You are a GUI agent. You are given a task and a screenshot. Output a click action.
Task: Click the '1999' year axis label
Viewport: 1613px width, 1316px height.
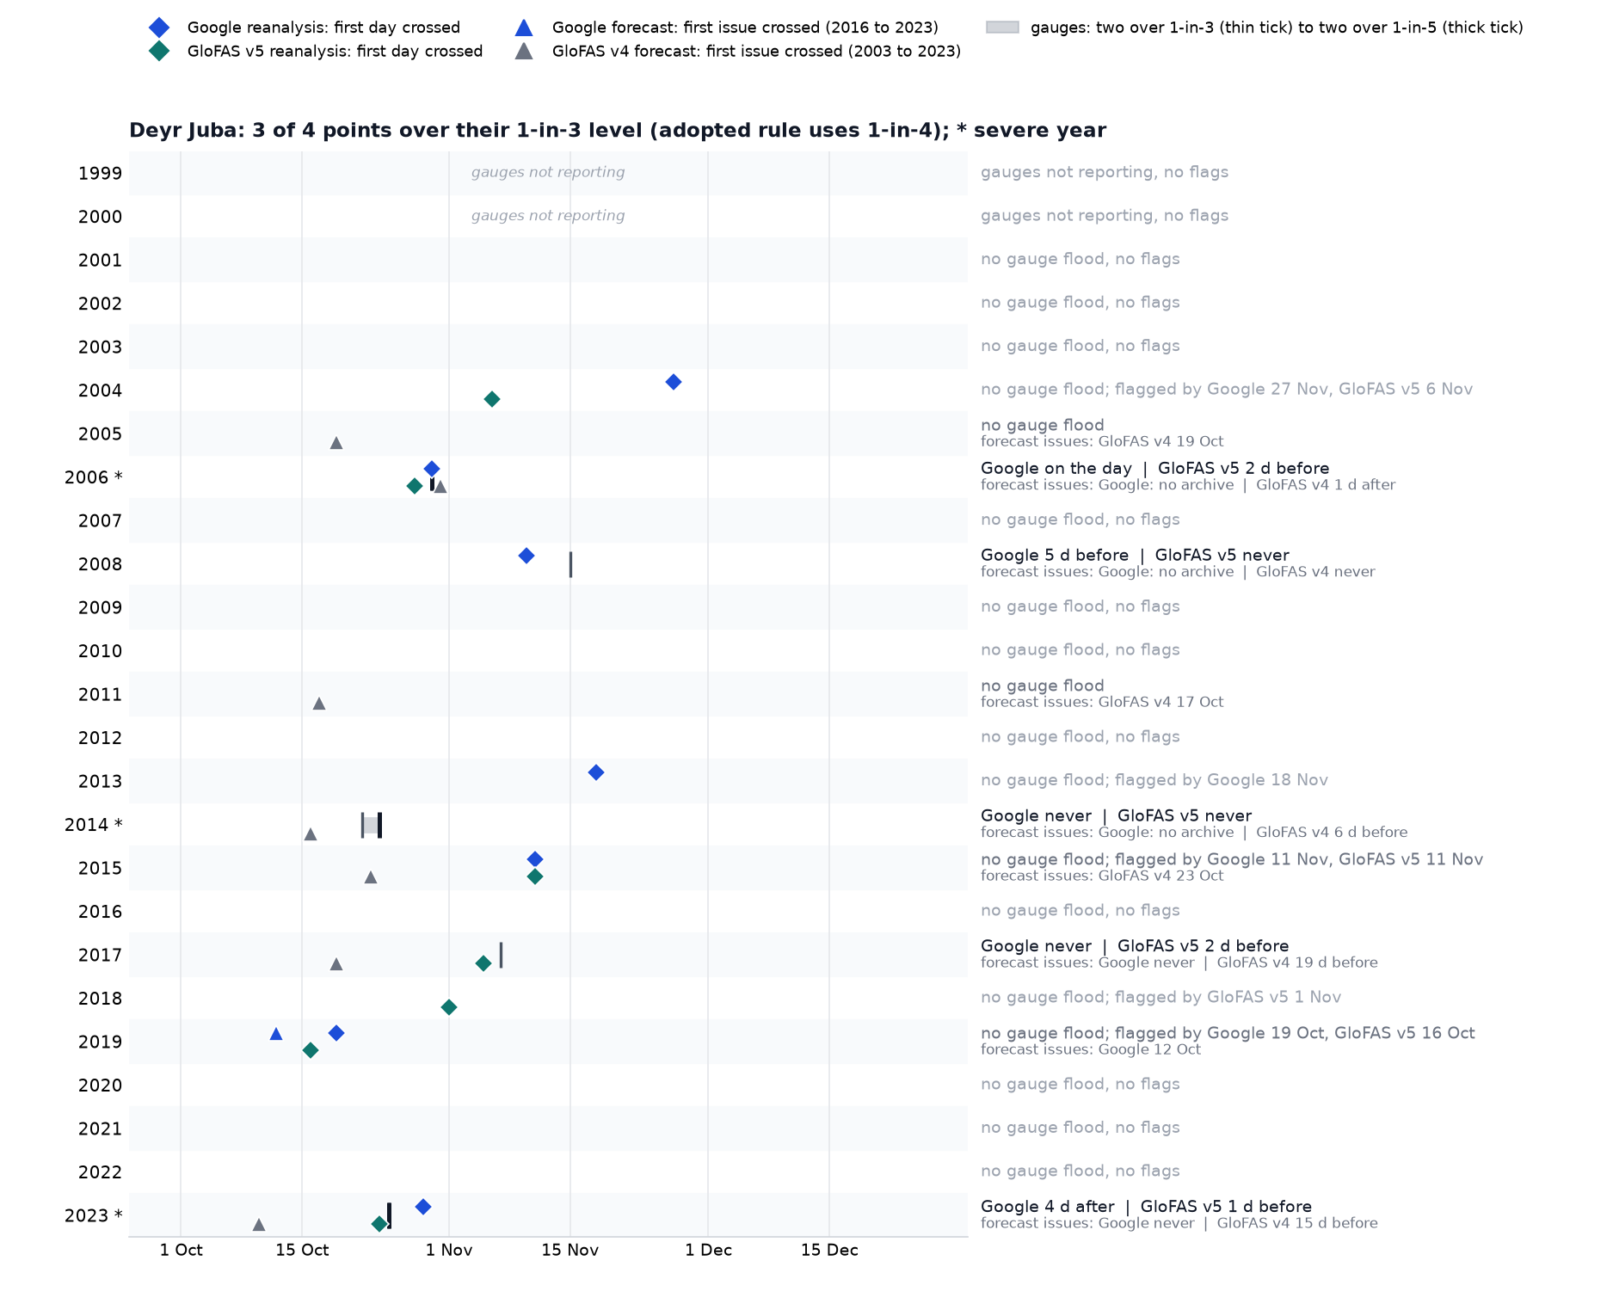[x=100, y=174]
